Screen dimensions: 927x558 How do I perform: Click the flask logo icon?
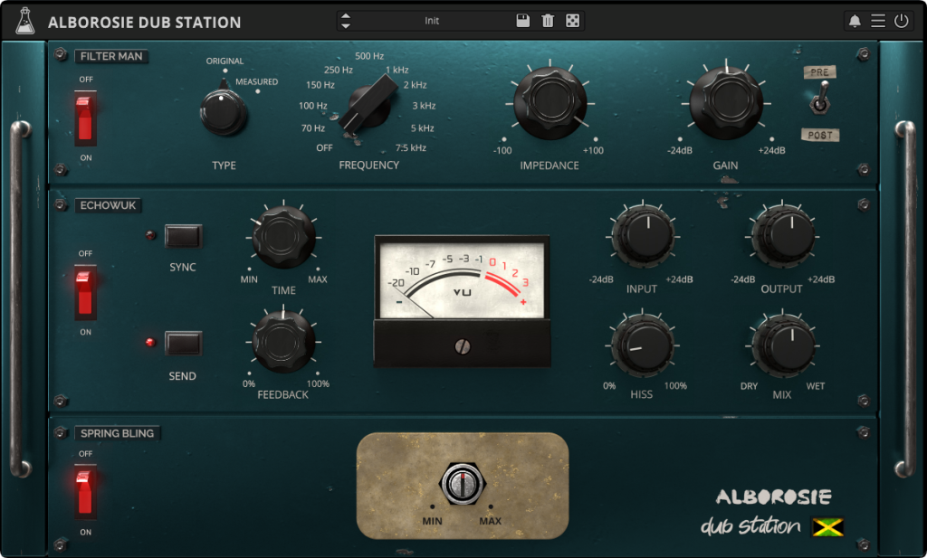pos(24,22)
